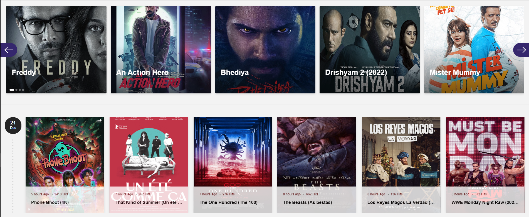Screen dimensions: 529x217
Task: Open the Bhediya featured poster
Action: click(x=265, y=50)
